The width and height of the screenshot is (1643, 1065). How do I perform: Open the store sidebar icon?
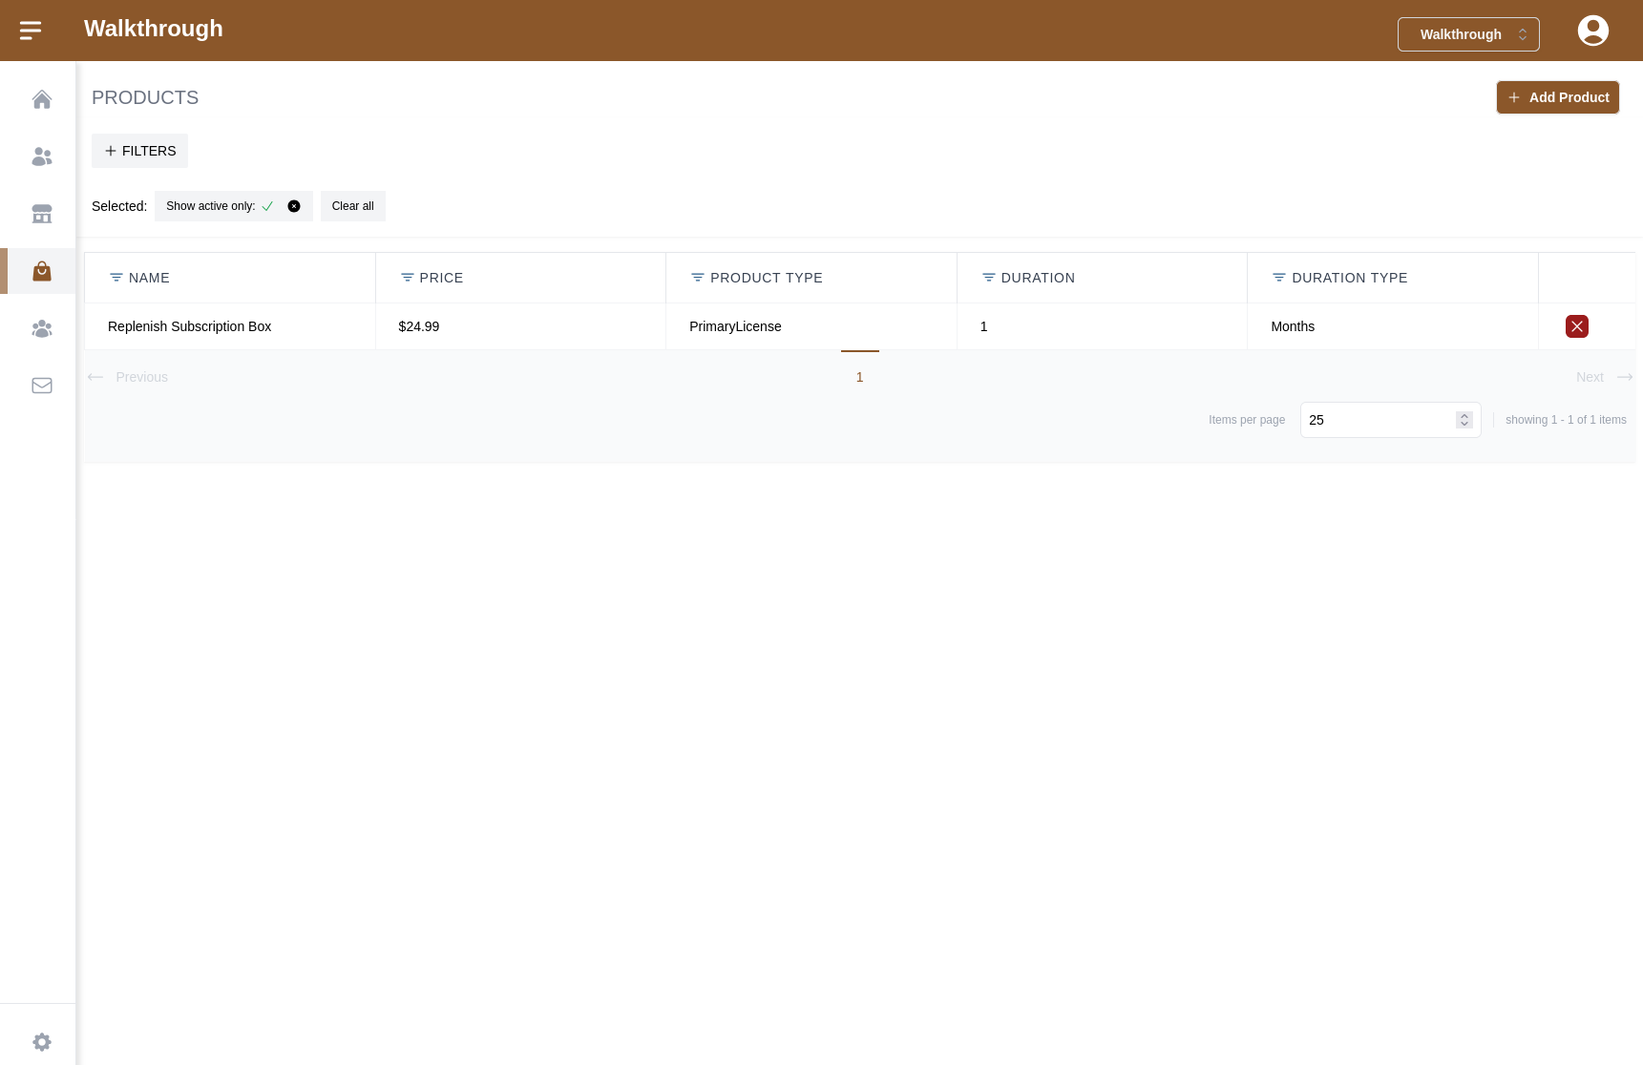[41, 214]
